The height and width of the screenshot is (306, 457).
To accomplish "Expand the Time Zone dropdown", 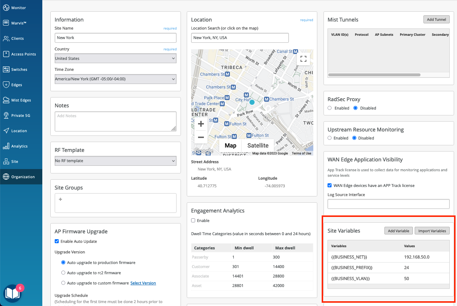I will (x=115, y=79).
